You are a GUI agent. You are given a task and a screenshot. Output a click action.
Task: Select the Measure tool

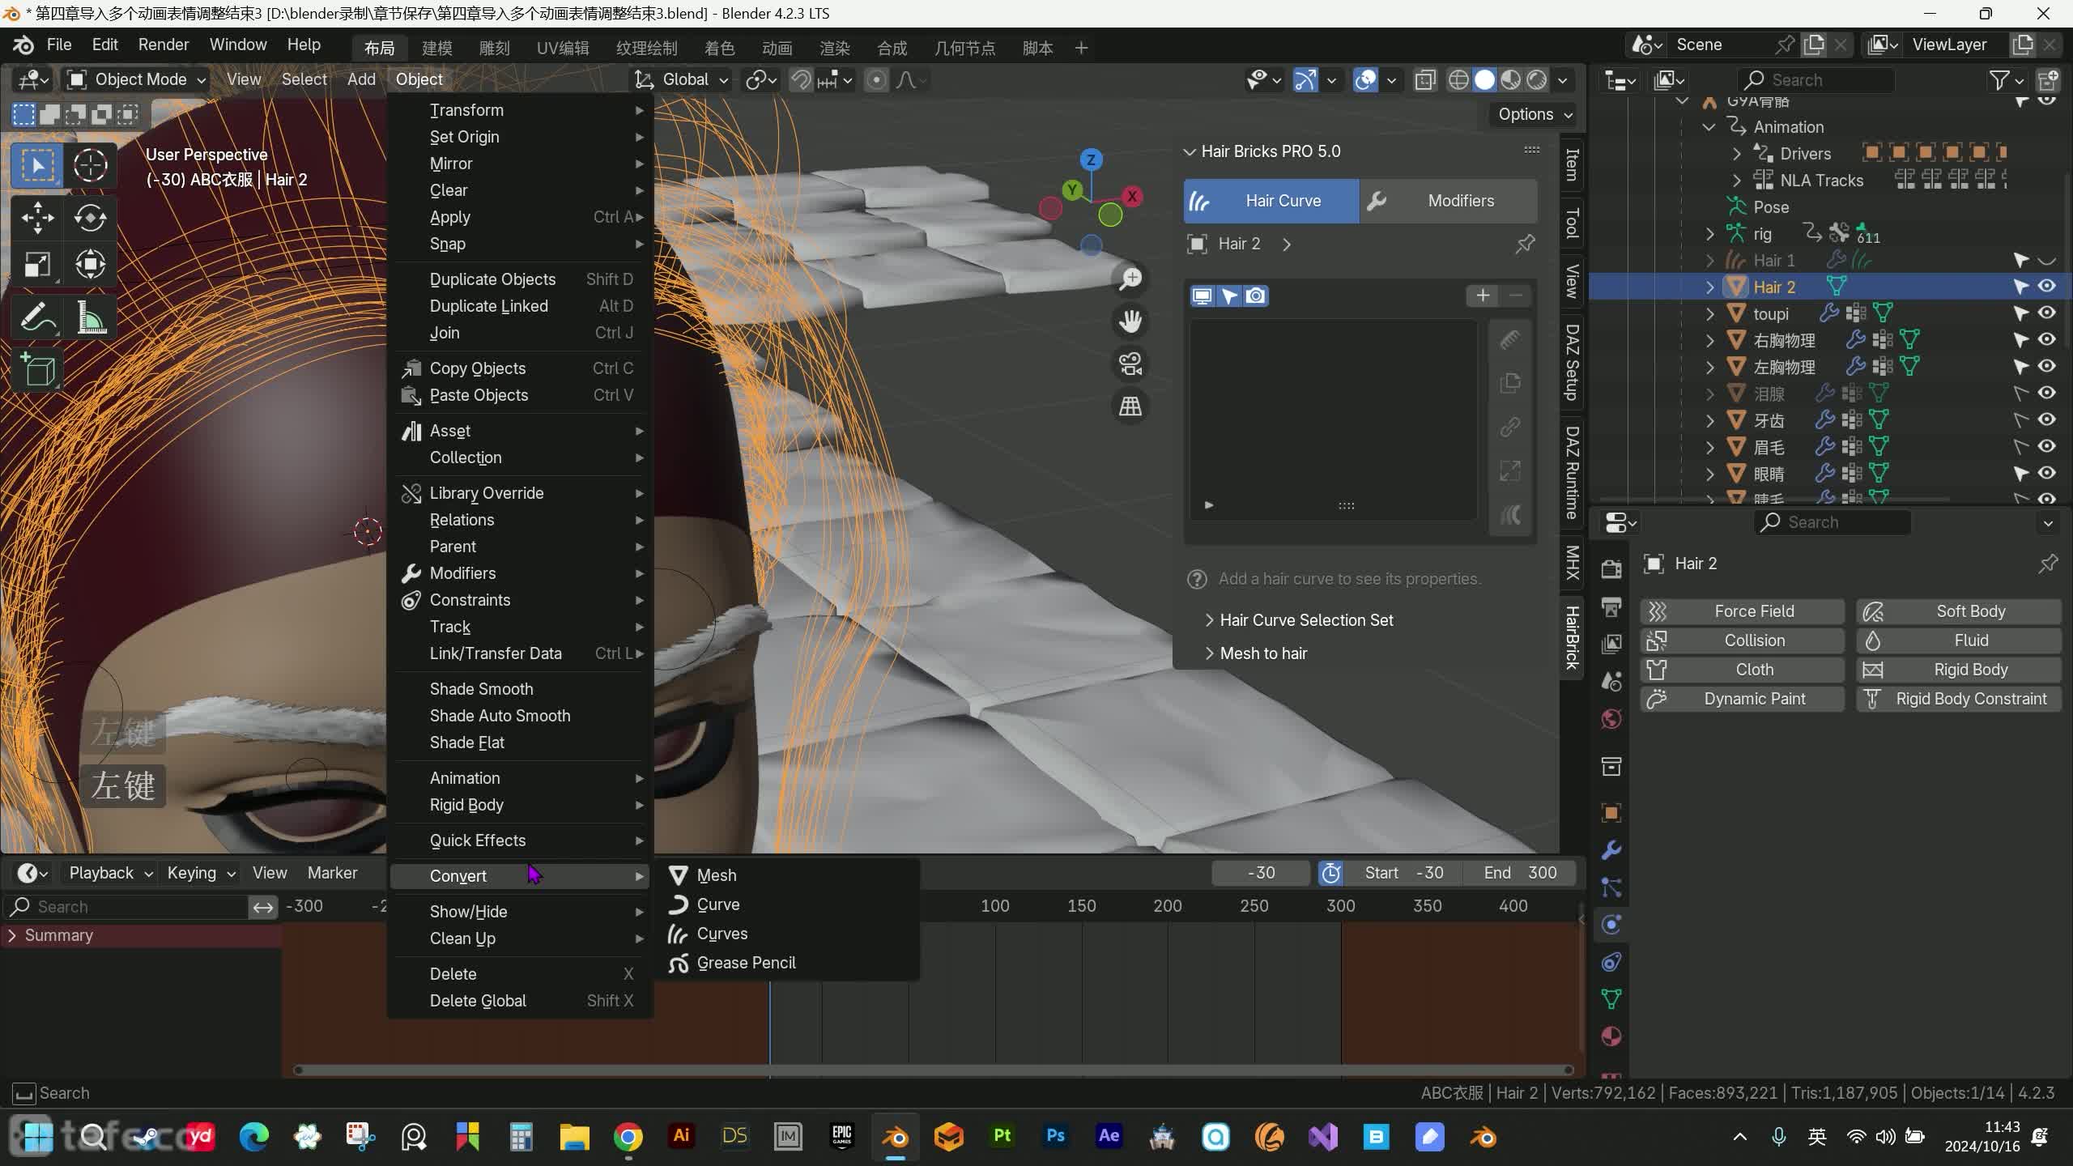[90, 317]
